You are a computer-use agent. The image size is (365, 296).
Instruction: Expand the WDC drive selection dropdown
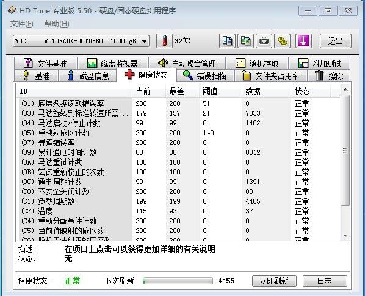(x=144, y=42)
